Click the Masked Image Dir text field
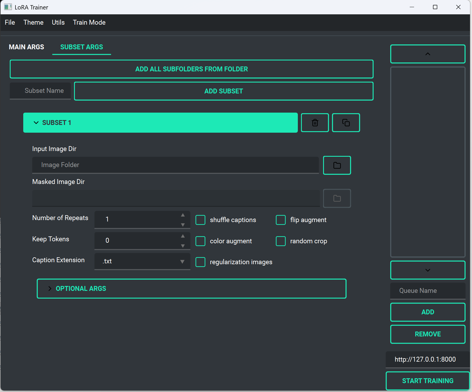The image size is (472, 392). [176, 198]
